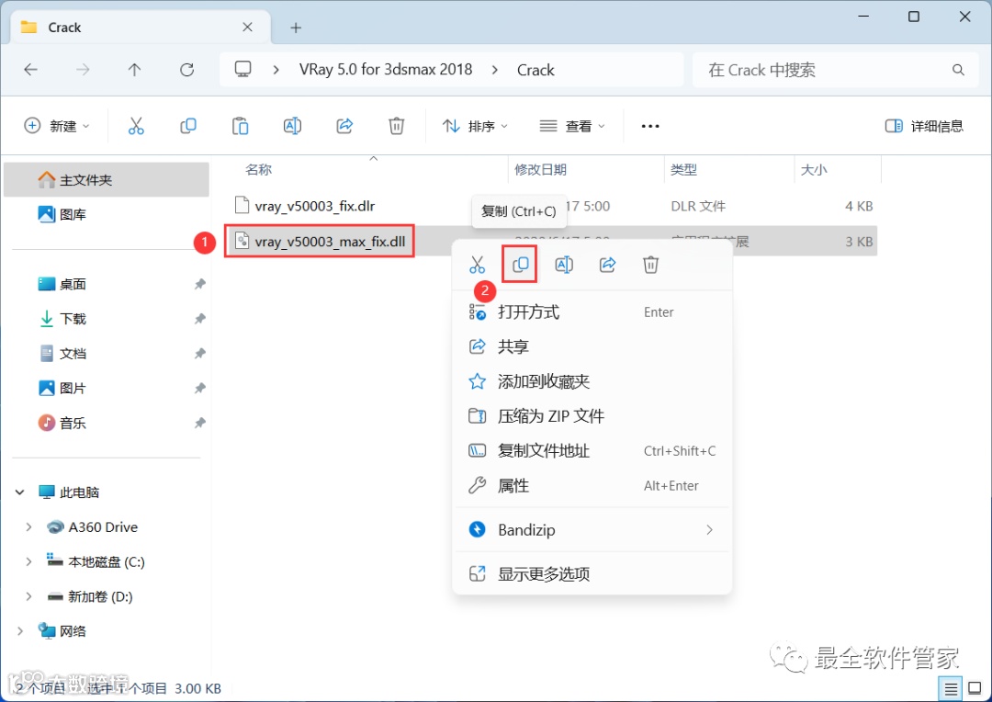Select the vray_v50003_fix.dlr file
992x702 pixels.
tap(314, 206)
